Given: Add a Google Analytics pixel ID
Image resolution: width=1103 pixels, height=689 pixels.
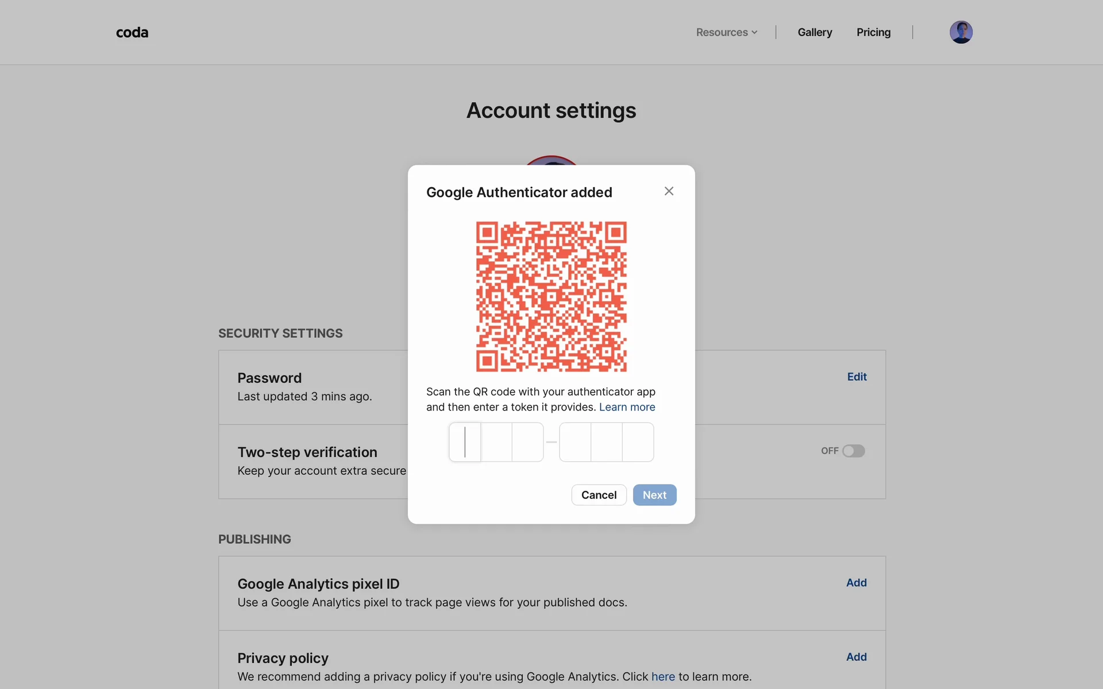Looking at the screenshot, I should (x=856, y=583).
